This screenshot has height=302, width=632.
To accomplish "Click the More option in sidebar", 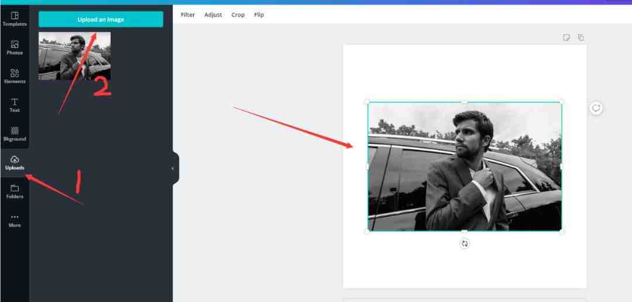I will point(15,219).
